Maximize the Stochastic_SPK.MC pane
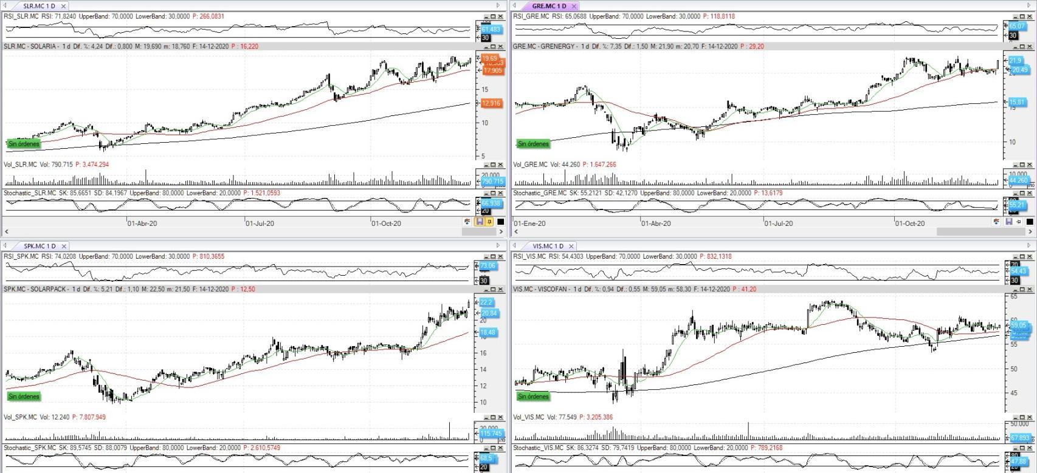 [x=493, y=448]
